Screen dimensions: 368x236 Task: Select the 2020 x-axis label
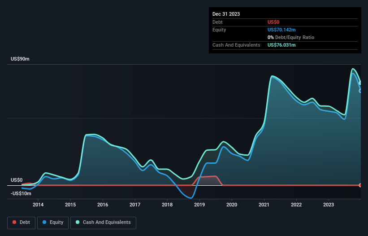click(232, 205)
